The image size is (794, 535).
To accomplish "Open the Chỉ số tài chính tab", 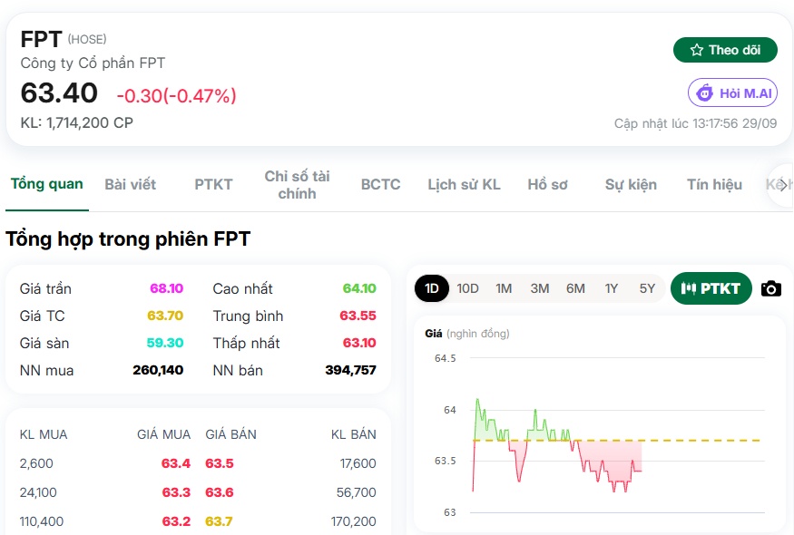I will pyautogui.click(x=297, y=185).
